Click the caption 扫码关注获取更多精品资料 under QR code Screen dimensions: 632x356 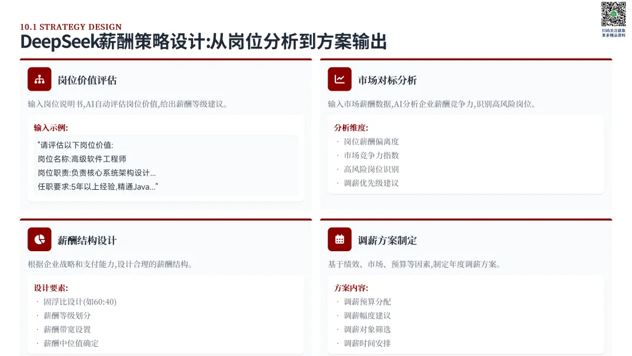pos(613,33)
